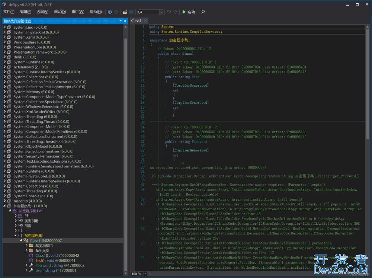Viewport: 372px width, 278px height.
Task: Click the PresentationCore assembly icon
Action: (9, 47)
